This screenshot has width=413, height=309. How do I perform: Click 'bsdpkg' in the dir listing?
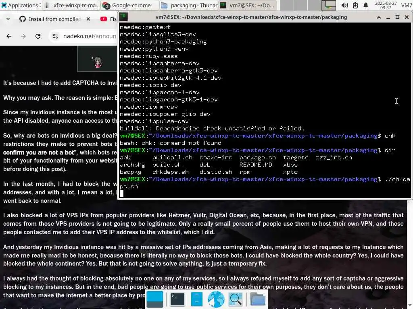[130, 172]
